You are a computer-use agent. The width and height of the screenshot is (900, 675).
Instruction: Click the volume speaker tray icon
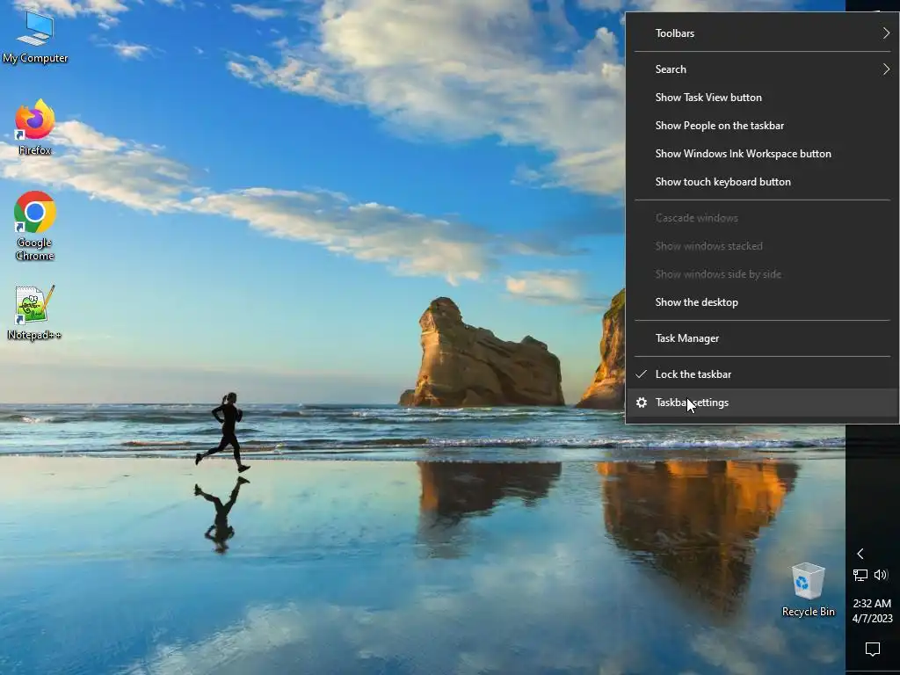click(881, 575)
